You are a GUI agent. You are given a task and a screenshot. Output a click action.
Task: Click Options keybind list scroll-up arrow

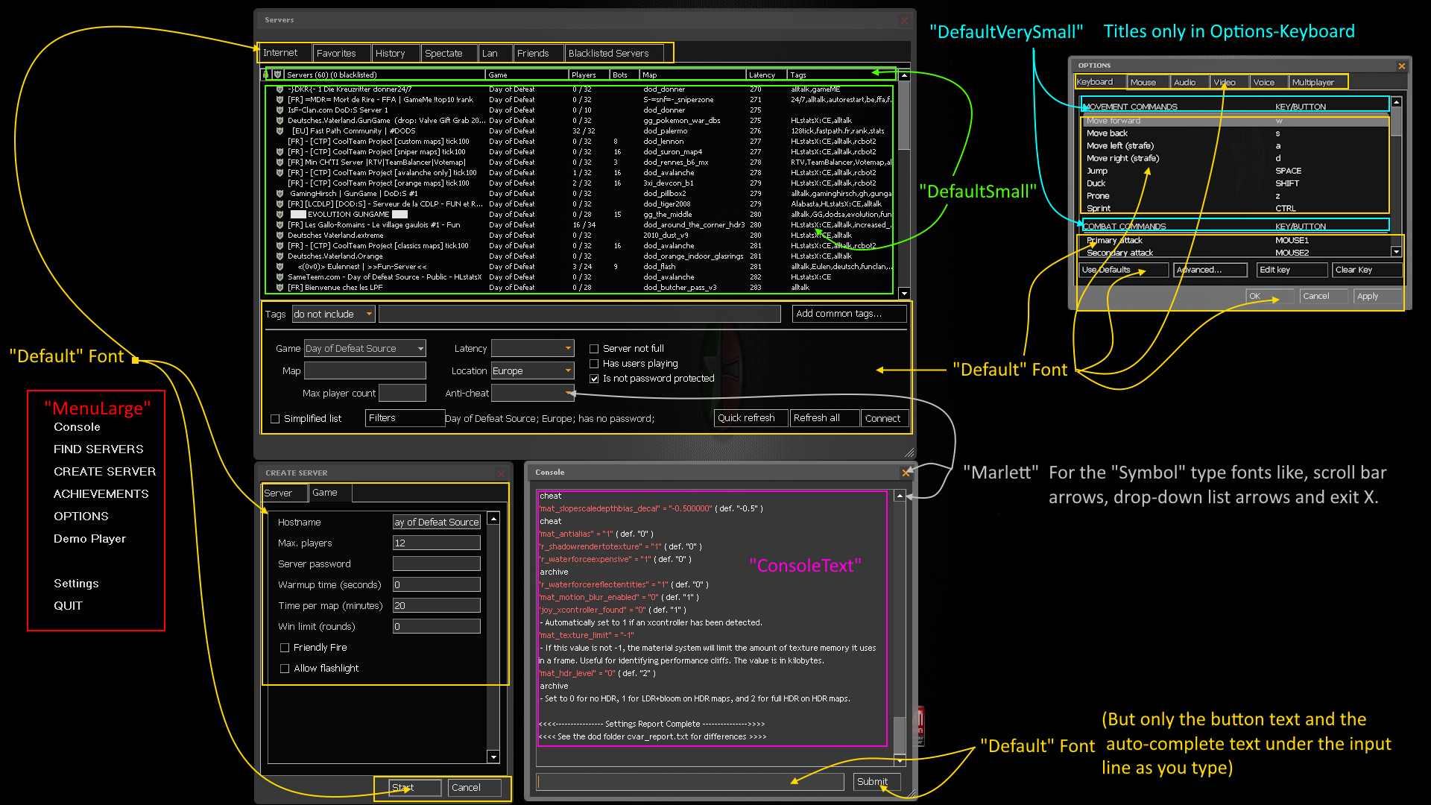click(x=1396, y=102)
